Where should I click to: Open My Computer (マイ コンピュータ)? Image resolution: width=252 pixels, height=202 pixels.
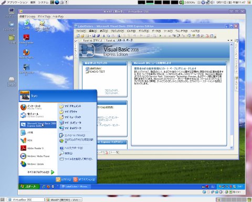pos(70,123)
